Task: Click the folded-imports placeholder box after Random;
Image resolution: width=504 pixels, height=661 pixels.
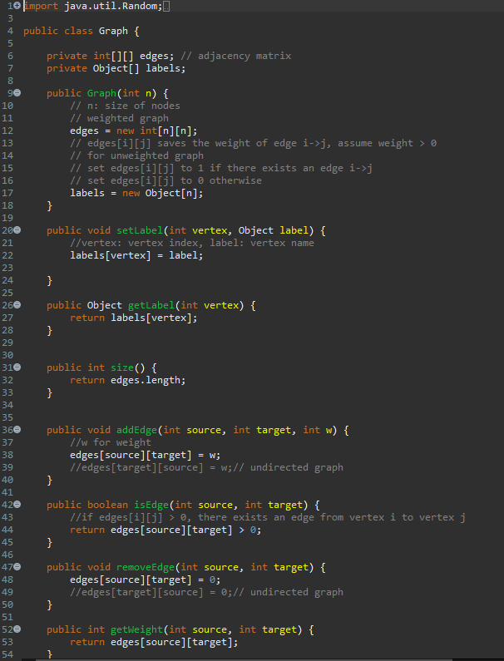Action: pyautogui.click(x=166, y=7)
